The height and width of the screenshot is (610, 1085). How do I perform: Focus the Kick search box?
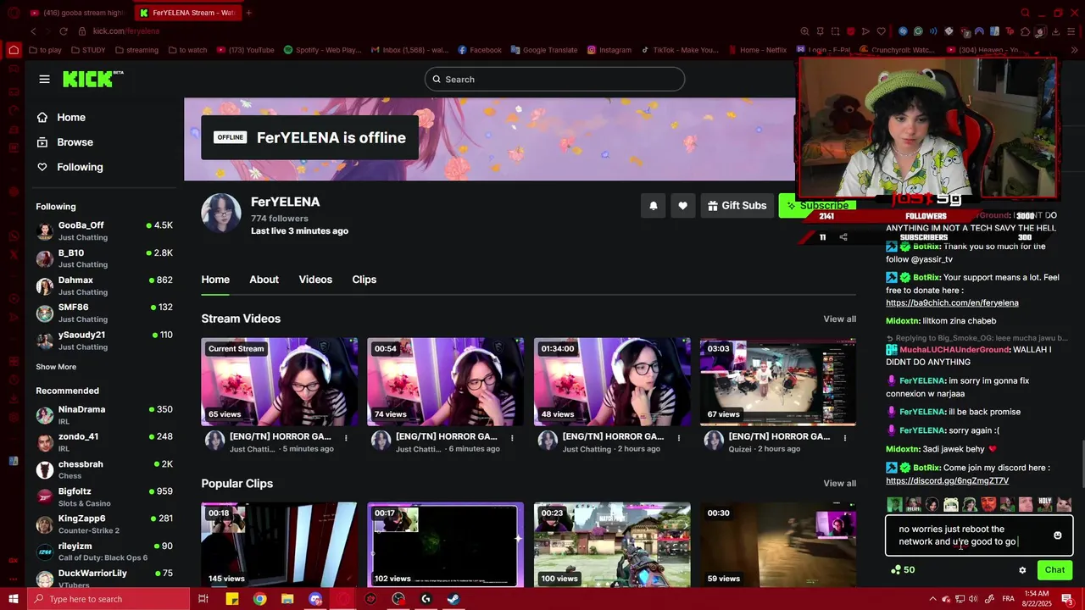pyautogui.click(x=554, y=79)
